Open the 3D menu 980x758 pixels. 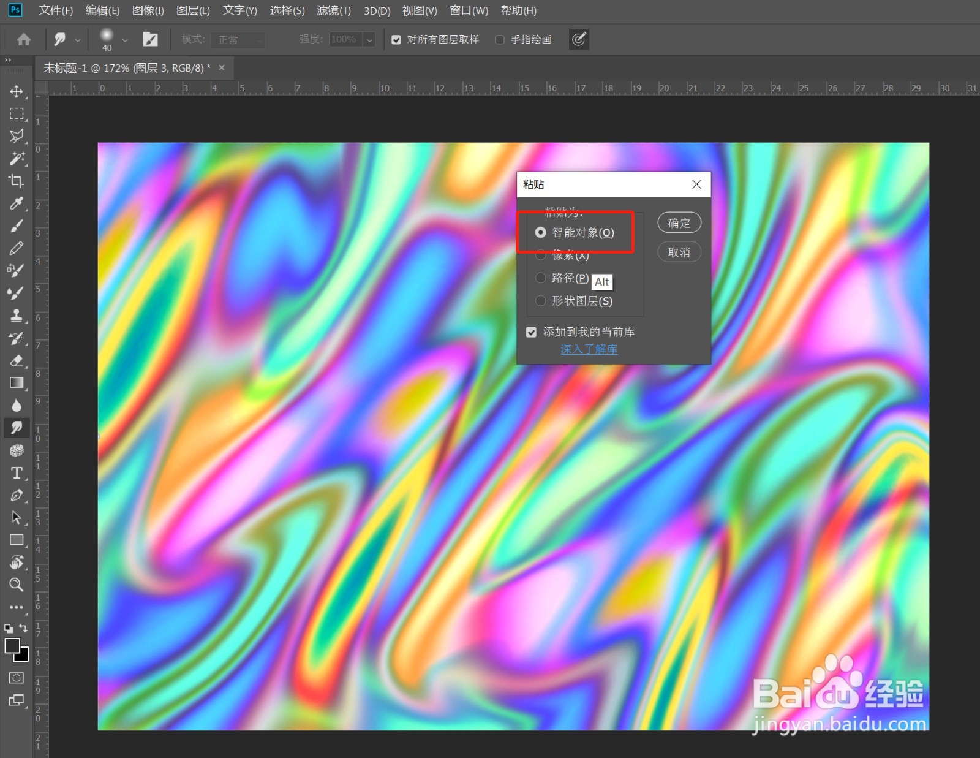pos(377,10)
